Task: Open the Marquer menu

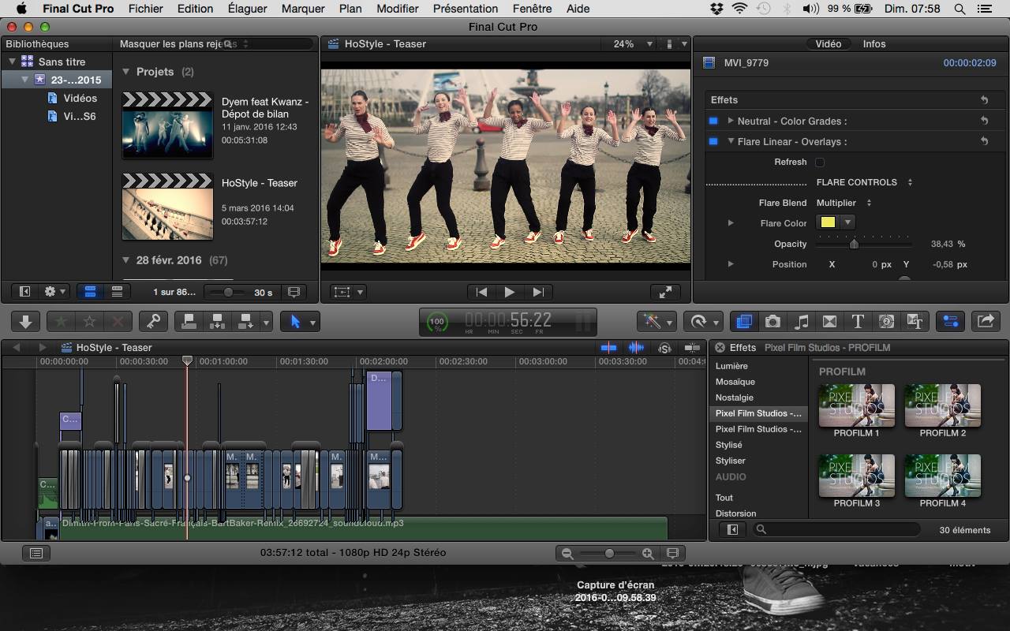Action: pyautogui.click(x=303, y=9)
